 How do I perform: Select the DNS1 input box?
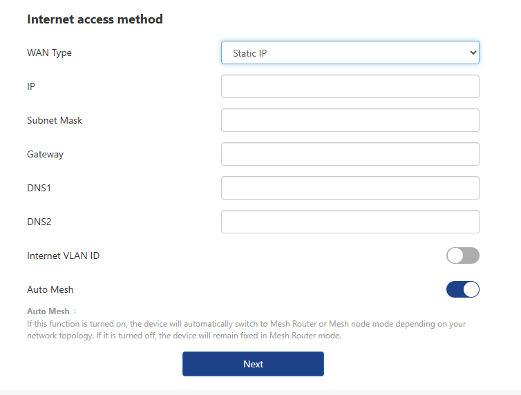(x=350, y=188)
